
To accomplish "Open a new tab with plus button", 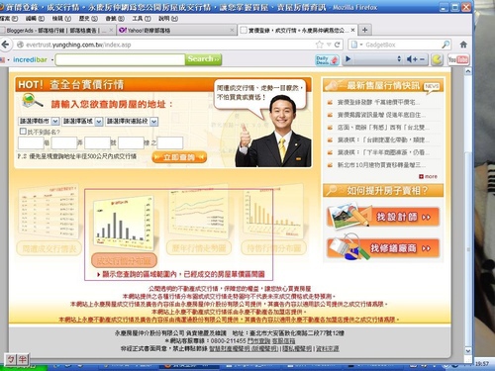I will (364, 30).
